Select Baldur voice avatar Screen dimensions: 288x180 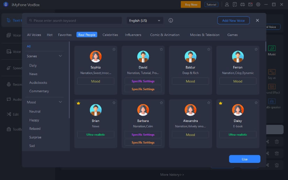190,57
